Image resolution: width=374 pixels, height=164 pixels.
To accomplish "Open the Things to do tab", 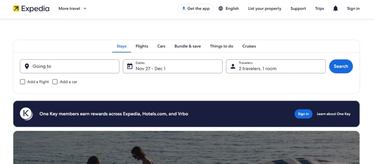I will (222, 46).
